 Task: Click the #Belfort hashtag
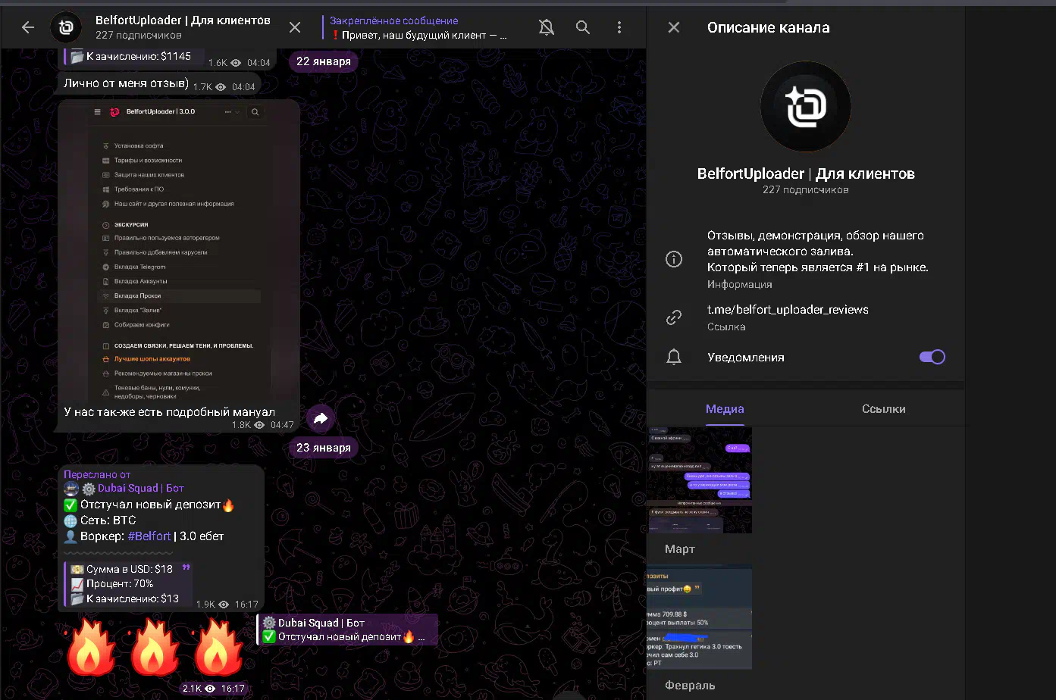click(x=149, y=536)
